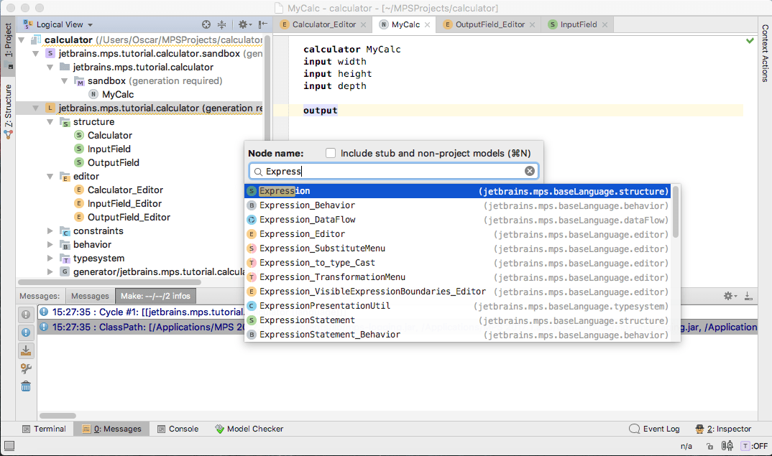Expand the constraints tree node
Screen dimensions: 772x456
pos(50,231)
